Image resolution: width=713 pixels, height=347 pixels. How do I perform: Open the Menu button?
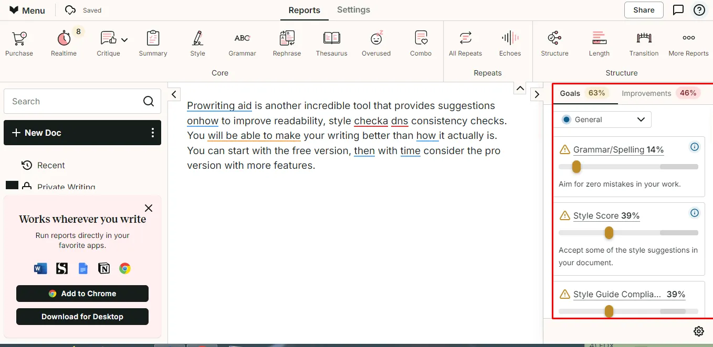(27, 10)
